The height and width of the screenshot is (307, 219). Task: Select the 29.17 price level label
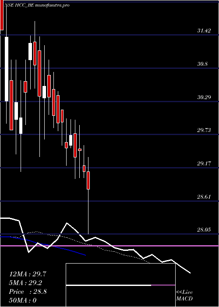pyautogui.click(x=204, y=163)
